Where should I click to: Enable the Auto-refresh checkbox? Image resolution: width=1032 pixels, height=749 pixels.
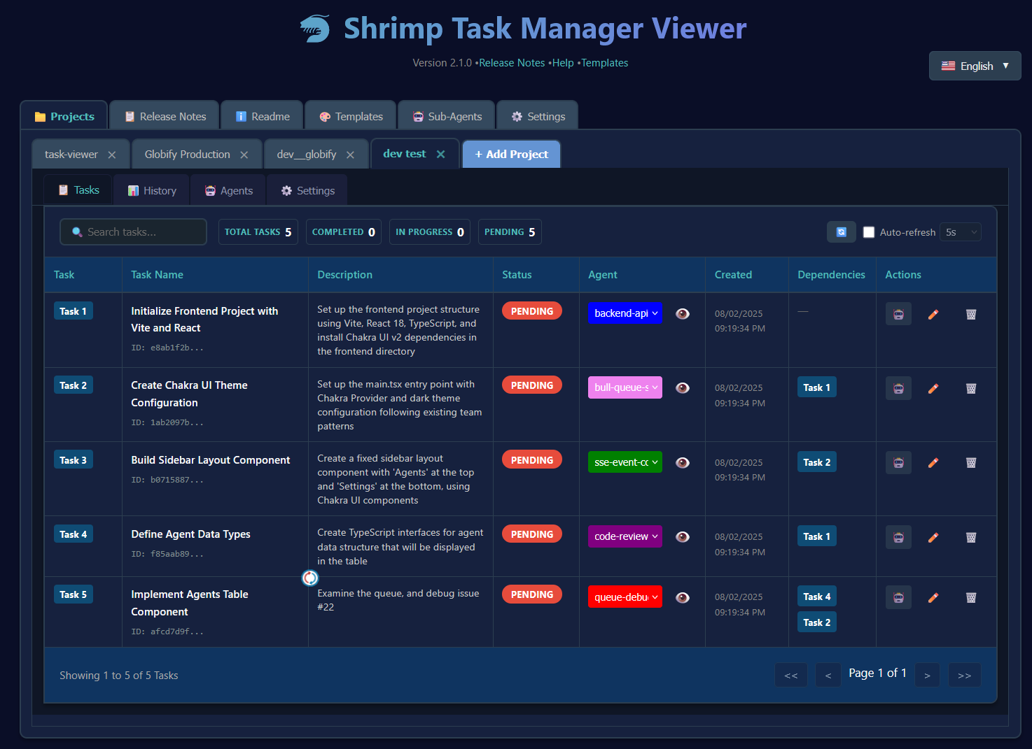coord(869,231)
